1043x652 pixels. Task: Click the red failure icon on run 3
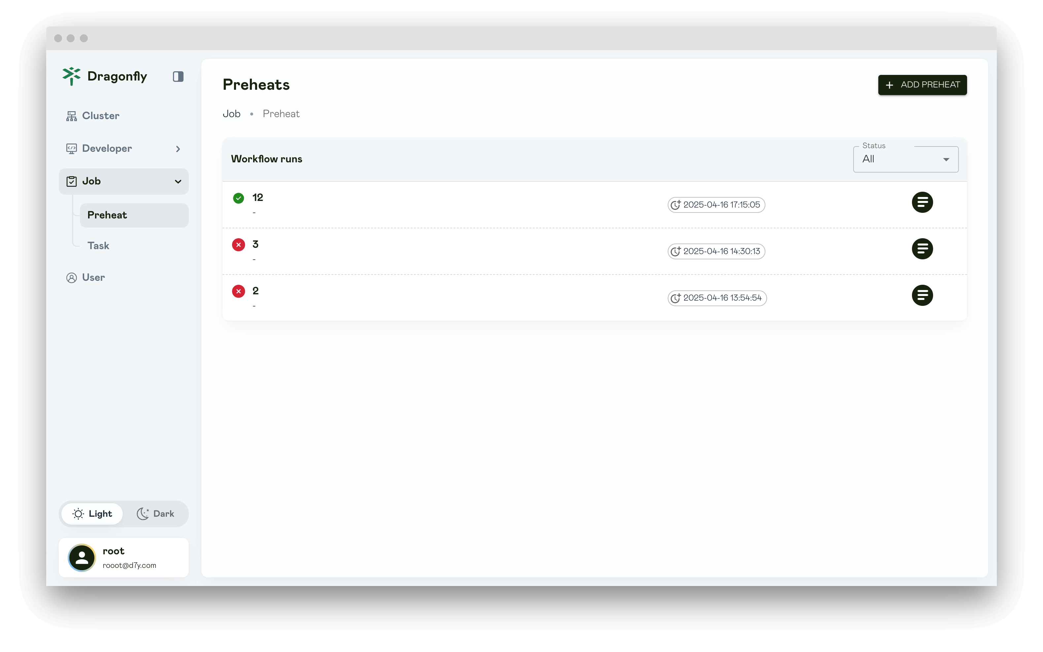(238, 244)
